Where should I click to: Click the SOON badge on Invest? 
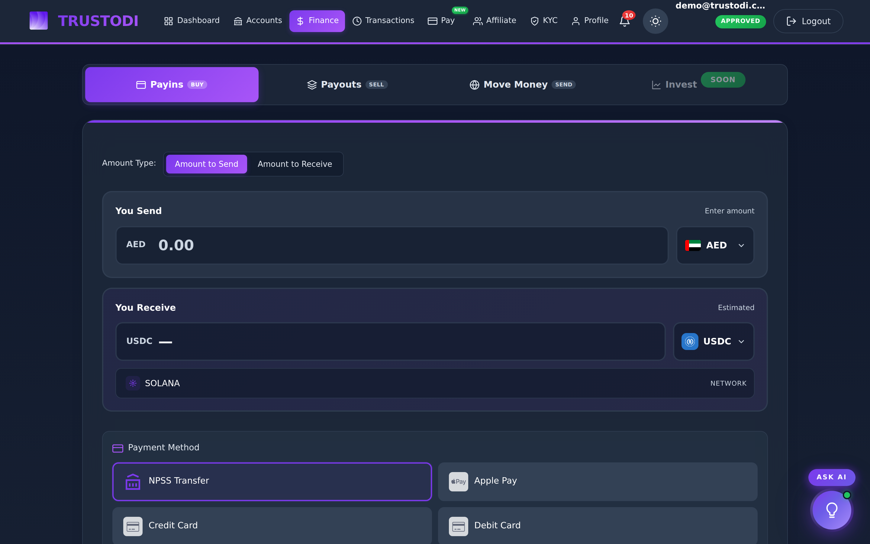(723, 80)
